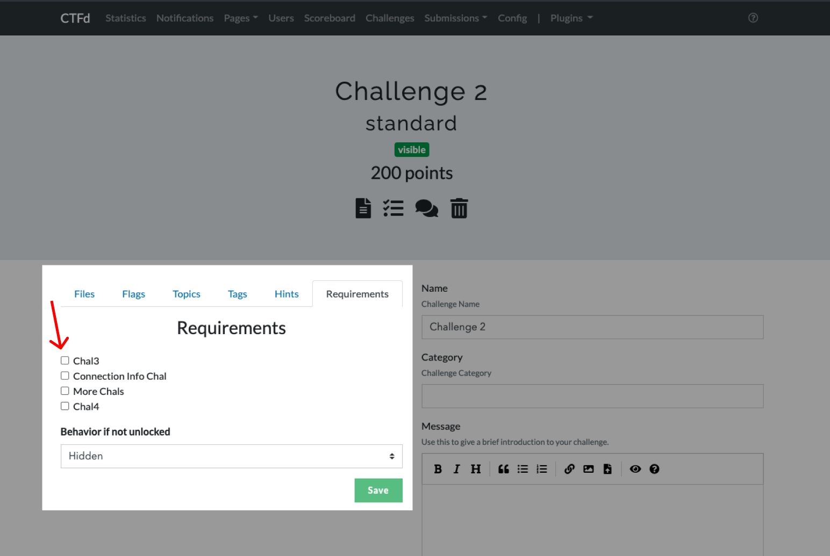Switch to the Flags tab
This screenshot has width=830, height=556.
(133, 294)
